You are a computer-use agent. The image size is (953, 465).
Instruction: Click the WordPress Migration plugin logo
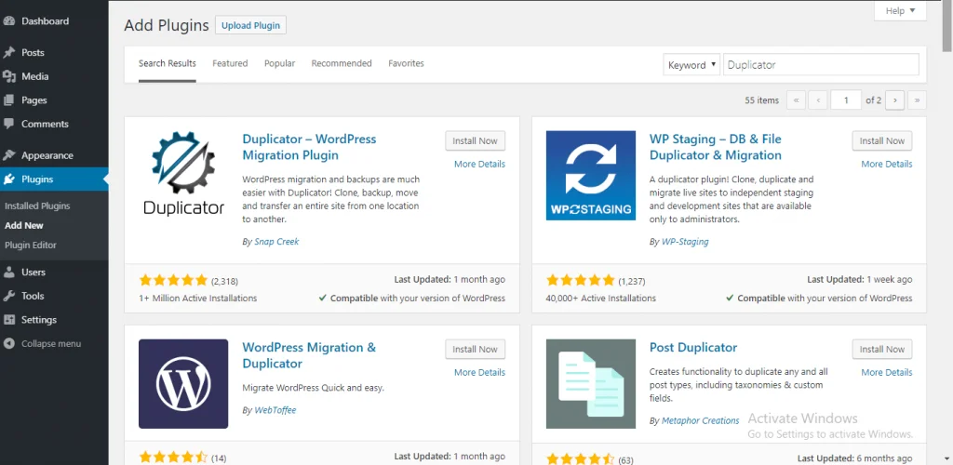tap(183, 383)
